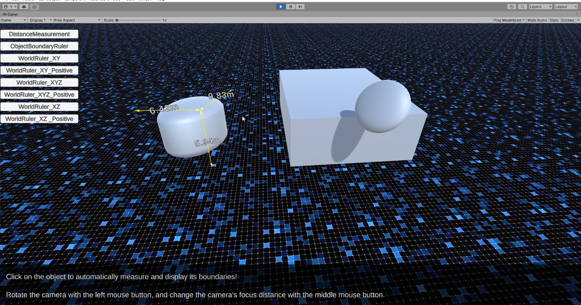Screen dimensions: 581x305
Task: Click the search magnifier icon
Action: pos(522,7)
